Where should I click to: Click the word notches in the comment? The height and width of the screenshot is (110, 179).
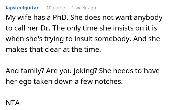109,82
